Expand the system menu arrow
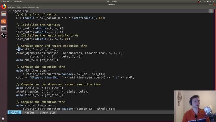216x122 pixels. 214,1
